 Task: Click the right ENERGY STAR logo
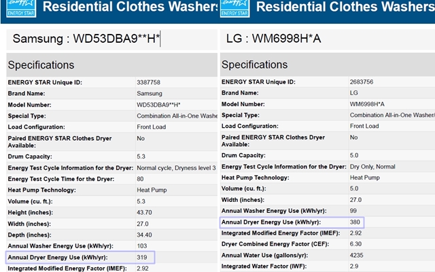point(234,8)
